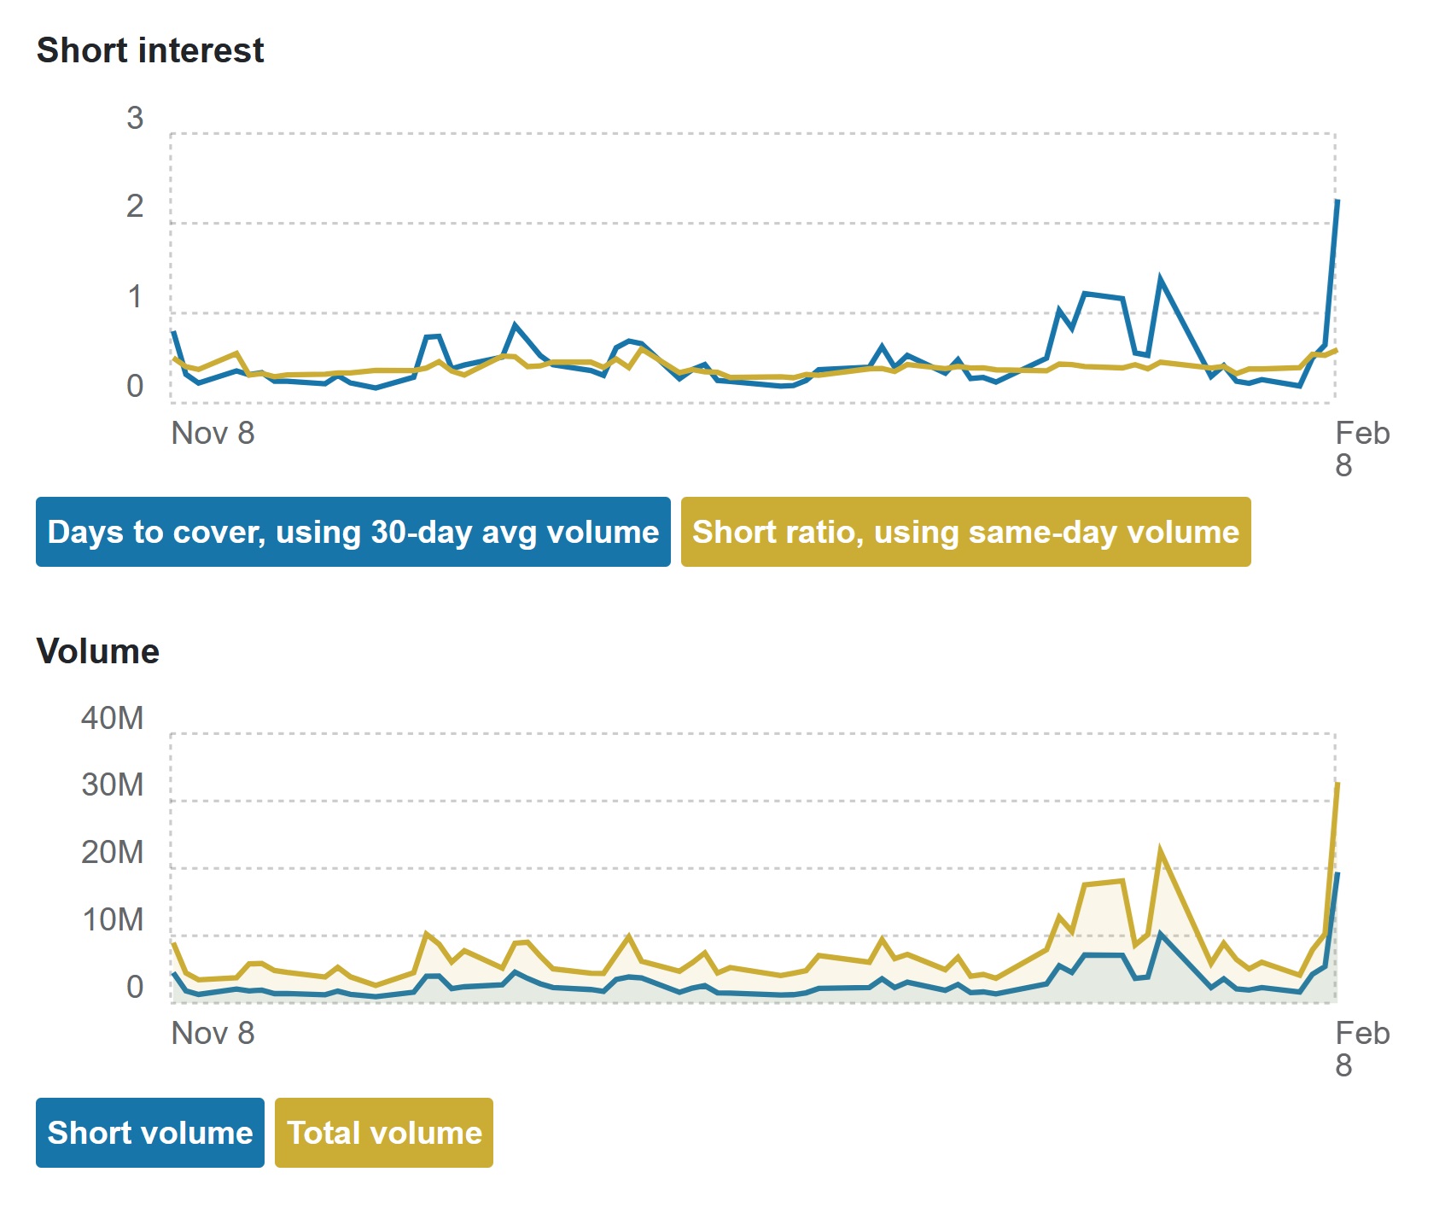Click the 20M y-axis label
Image resolution: width=1445 pixels, height=1213 pixels.
point(113,853)
